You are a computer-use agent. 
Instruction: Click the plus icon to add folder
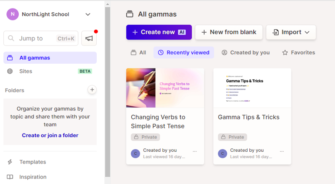pos(92,90)
